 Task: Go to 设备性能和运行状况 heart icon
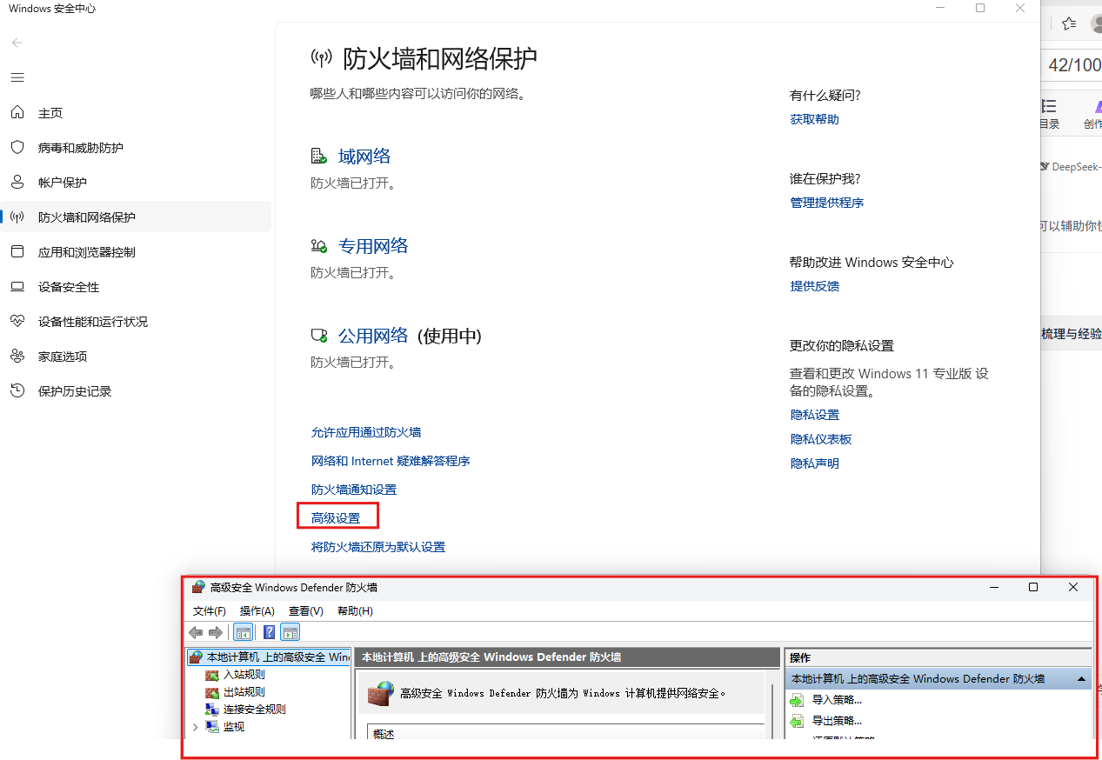coord(17,322)
